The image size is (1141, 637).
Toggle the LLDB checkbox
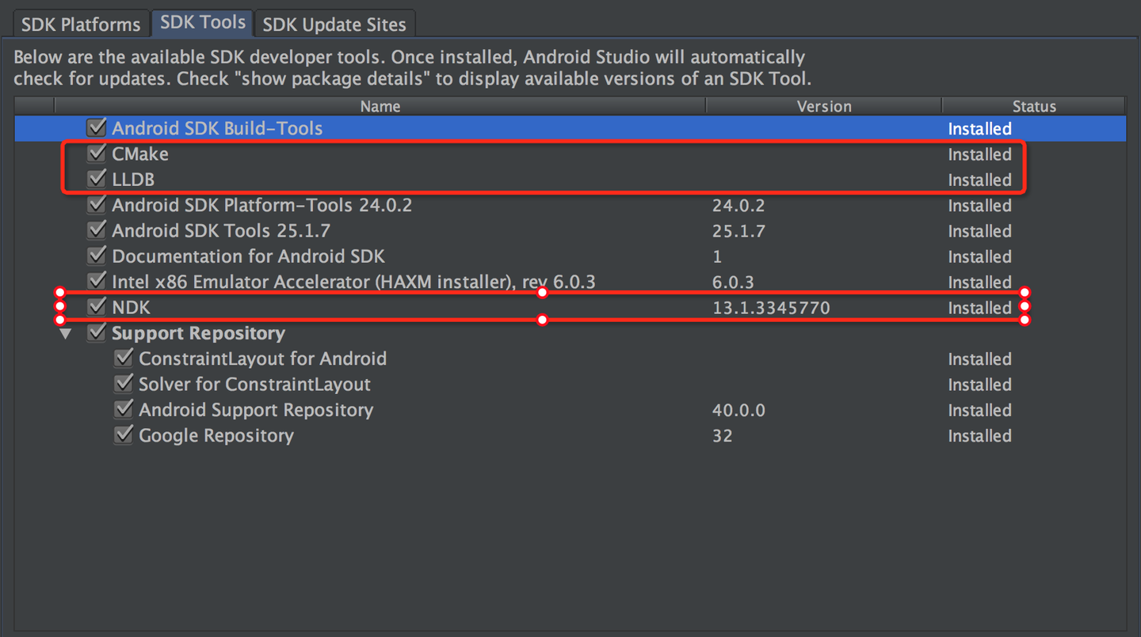tap(97, 179)
